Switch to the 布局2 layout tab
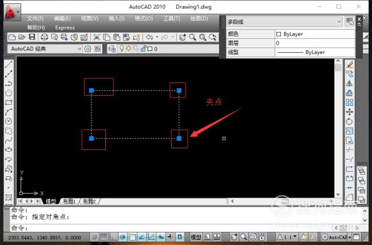372x245 pixels. click(89, 201)
